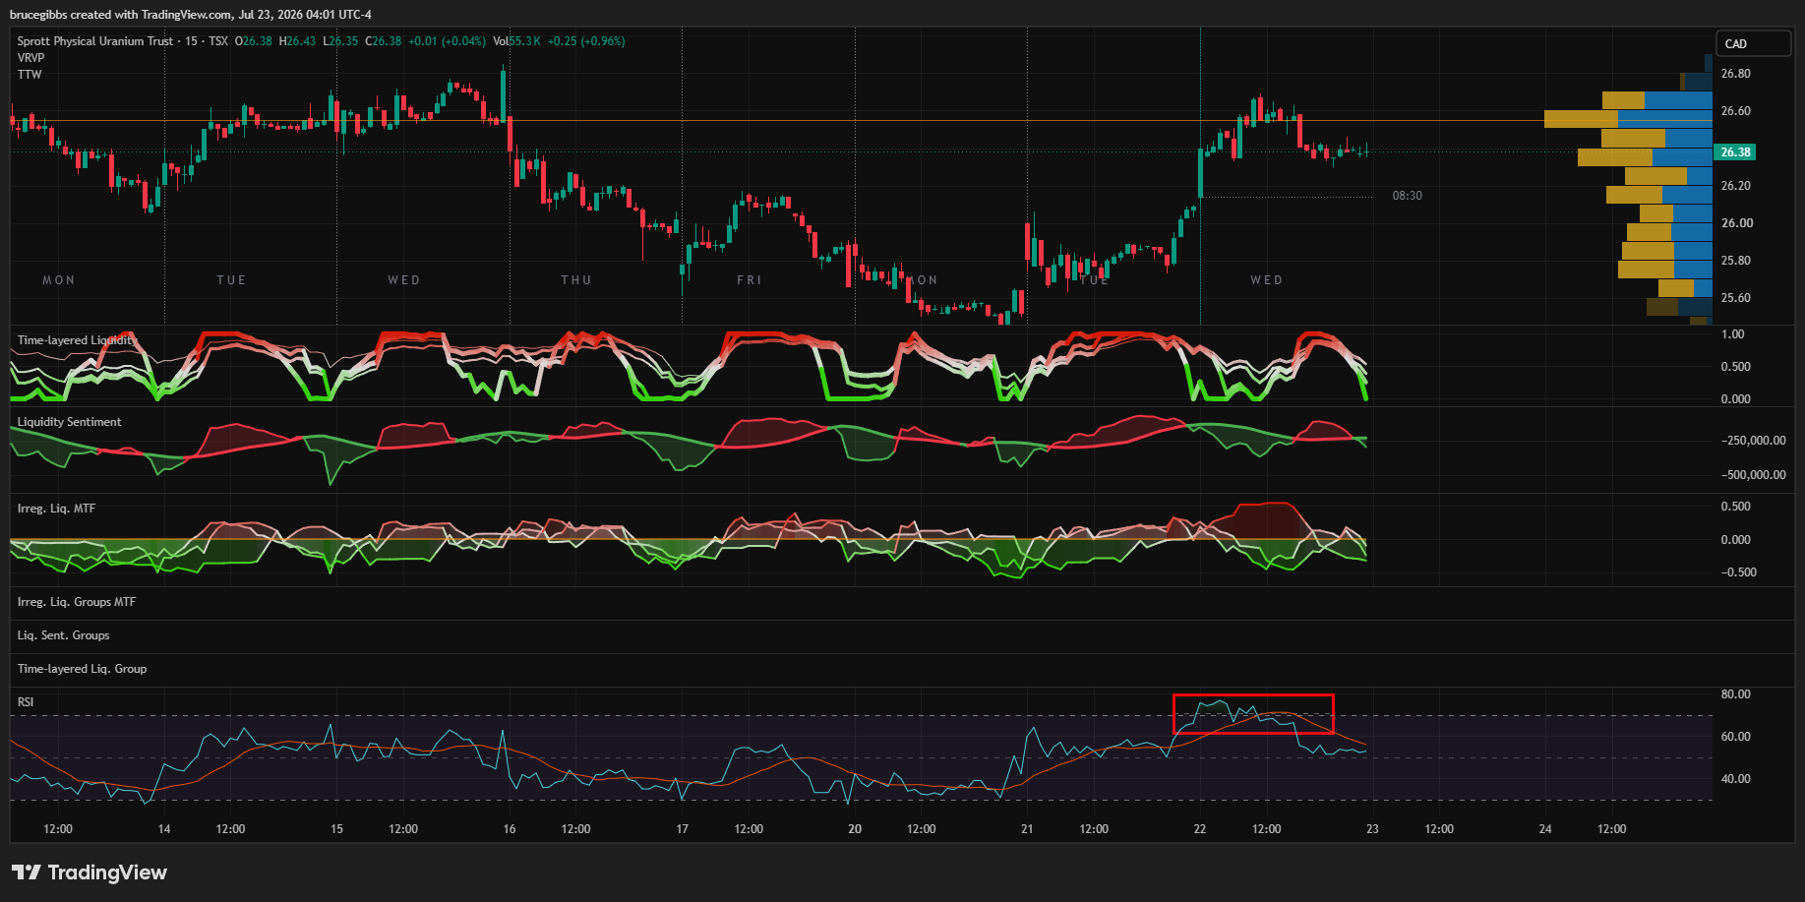Click the Time-layered Liquidity indicator title
This screenshot has height=902, width=1805.
pyautogui.click(x=77, y=340)
